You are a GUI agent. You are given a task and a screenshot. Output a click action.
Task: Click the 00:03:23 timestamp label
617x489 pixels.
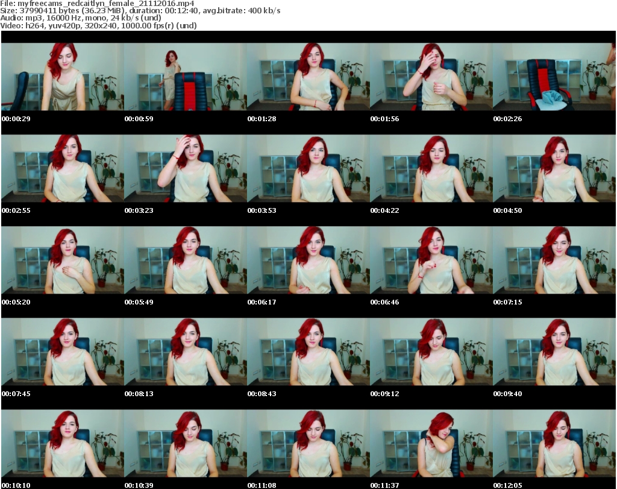click(139, 210)
